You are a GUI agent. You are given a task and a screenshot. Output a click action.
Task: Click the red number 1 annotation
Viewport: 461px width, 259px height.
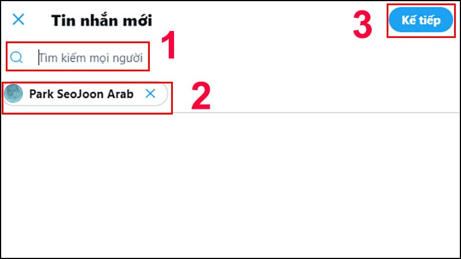pyautogui.click(x=169, y=45)
